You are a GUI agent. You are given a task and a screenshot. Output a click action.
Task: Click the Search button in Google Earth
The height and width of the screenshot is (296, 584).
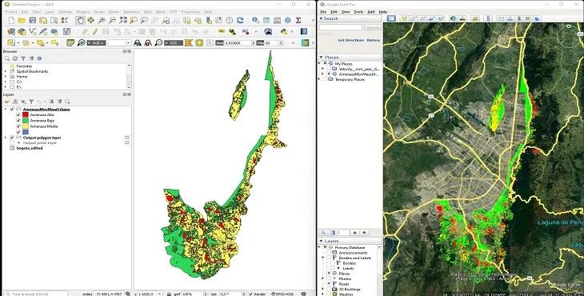click(373, 27)
